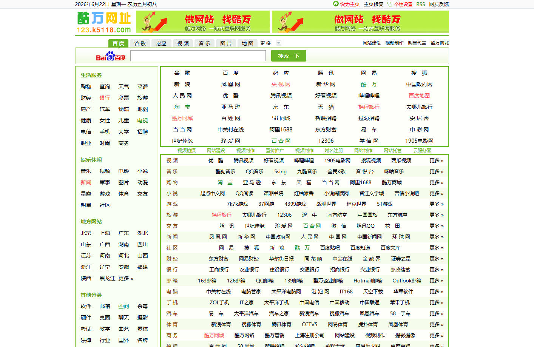The width and height of the screenshot is (534, 347).
Task: Open 电视 in the 生活服务 sidebar
Action: [142, 120]
